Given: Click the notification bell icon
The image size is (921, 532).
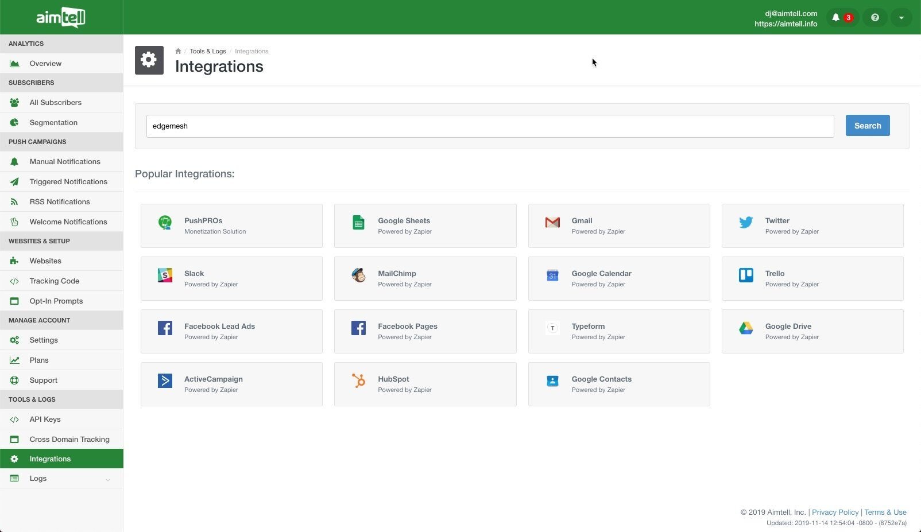Looking at the screenshot, I should [836, 18].
